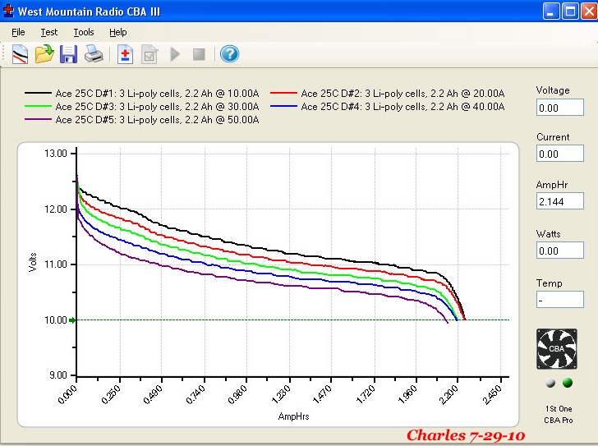This screenshot has width=598, height=446.
Task: Click the Play start test button
Action: 175,54
